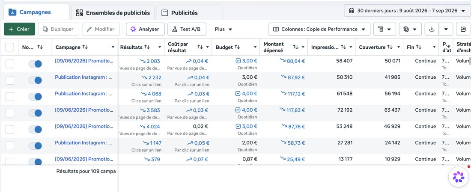The image size is (471, 193).
Task: Click upward trend arrow beside 0,07 €
Action: pos(189,159)
